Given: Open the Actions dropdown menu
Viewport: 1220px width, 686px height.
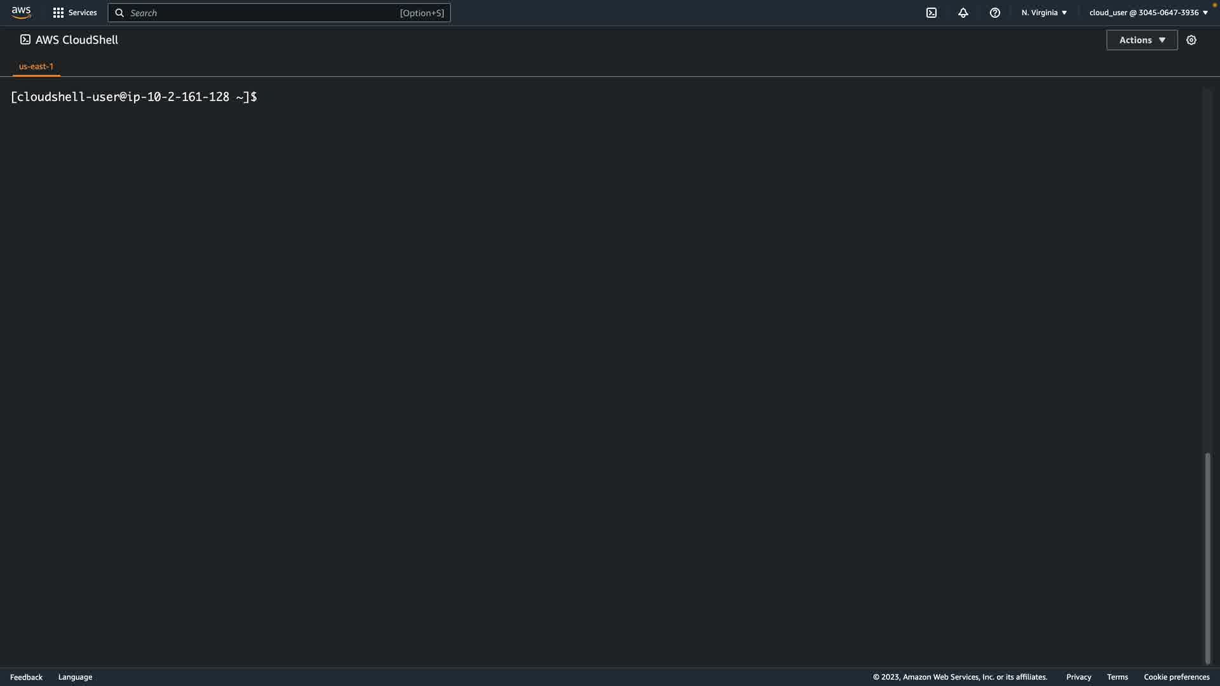Looking at the screenshot, I should pos(1141,40).
